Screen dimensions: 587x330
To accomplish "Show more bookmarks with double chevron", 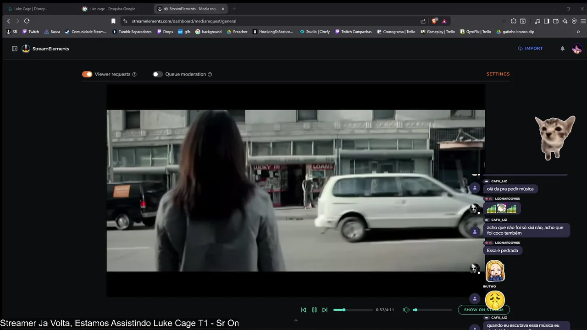I will pyautogui.click(x=578, y=32).
